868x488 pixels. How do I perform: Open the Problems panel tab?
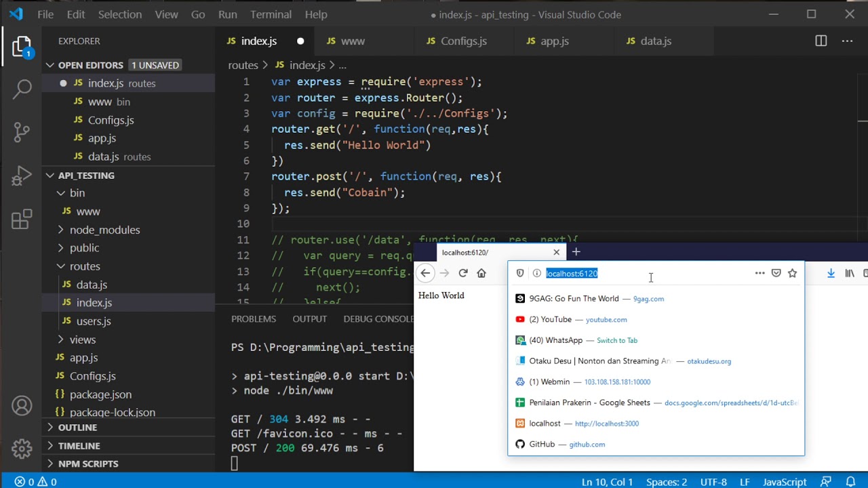(254, 319)
